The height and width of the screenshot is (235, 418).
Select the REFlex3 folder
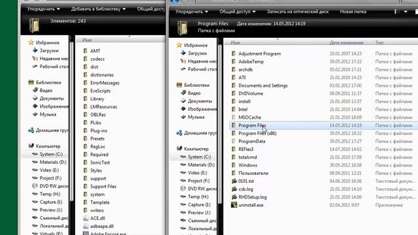pyautogui.click(x=246, y=149)
